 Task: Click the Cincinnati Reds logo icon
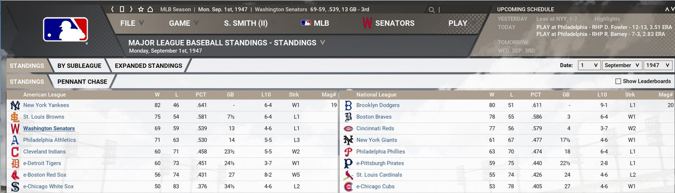(x=348, y=128)
